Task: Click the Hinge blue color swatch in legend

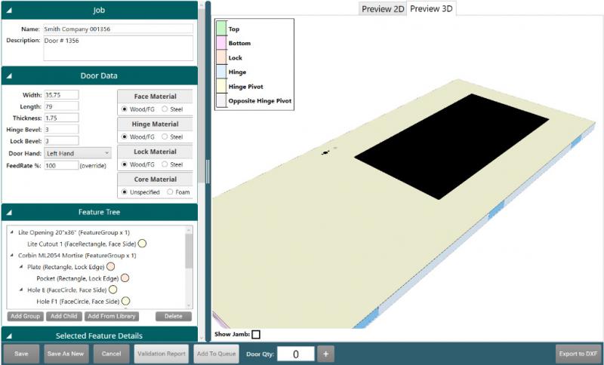Action: coord(221,72)
